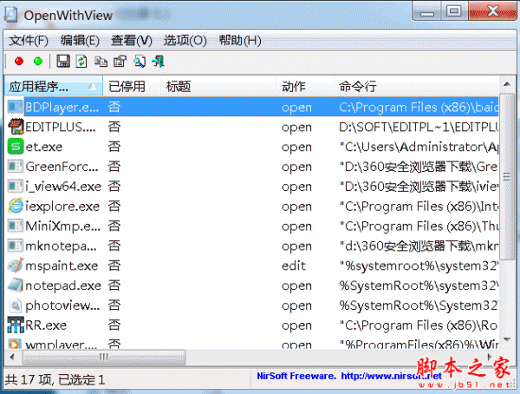Open the 编辑(E) menu

point(80,41)
